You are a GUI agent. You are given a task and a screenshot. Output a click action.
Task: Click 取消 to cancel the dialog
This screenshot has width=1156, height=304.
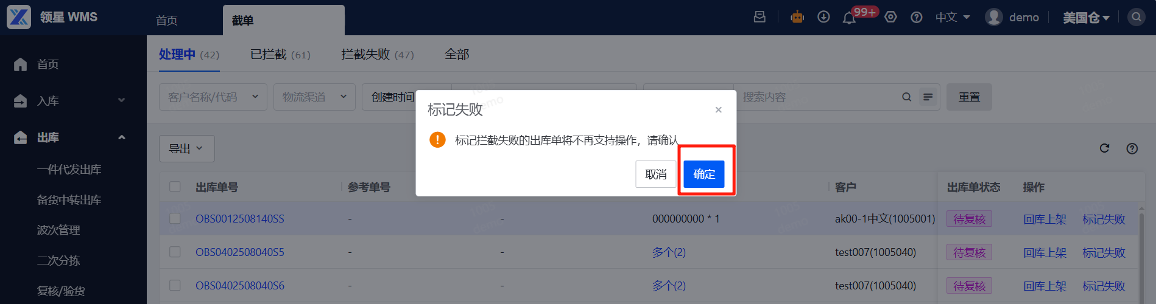pos(656,174)
